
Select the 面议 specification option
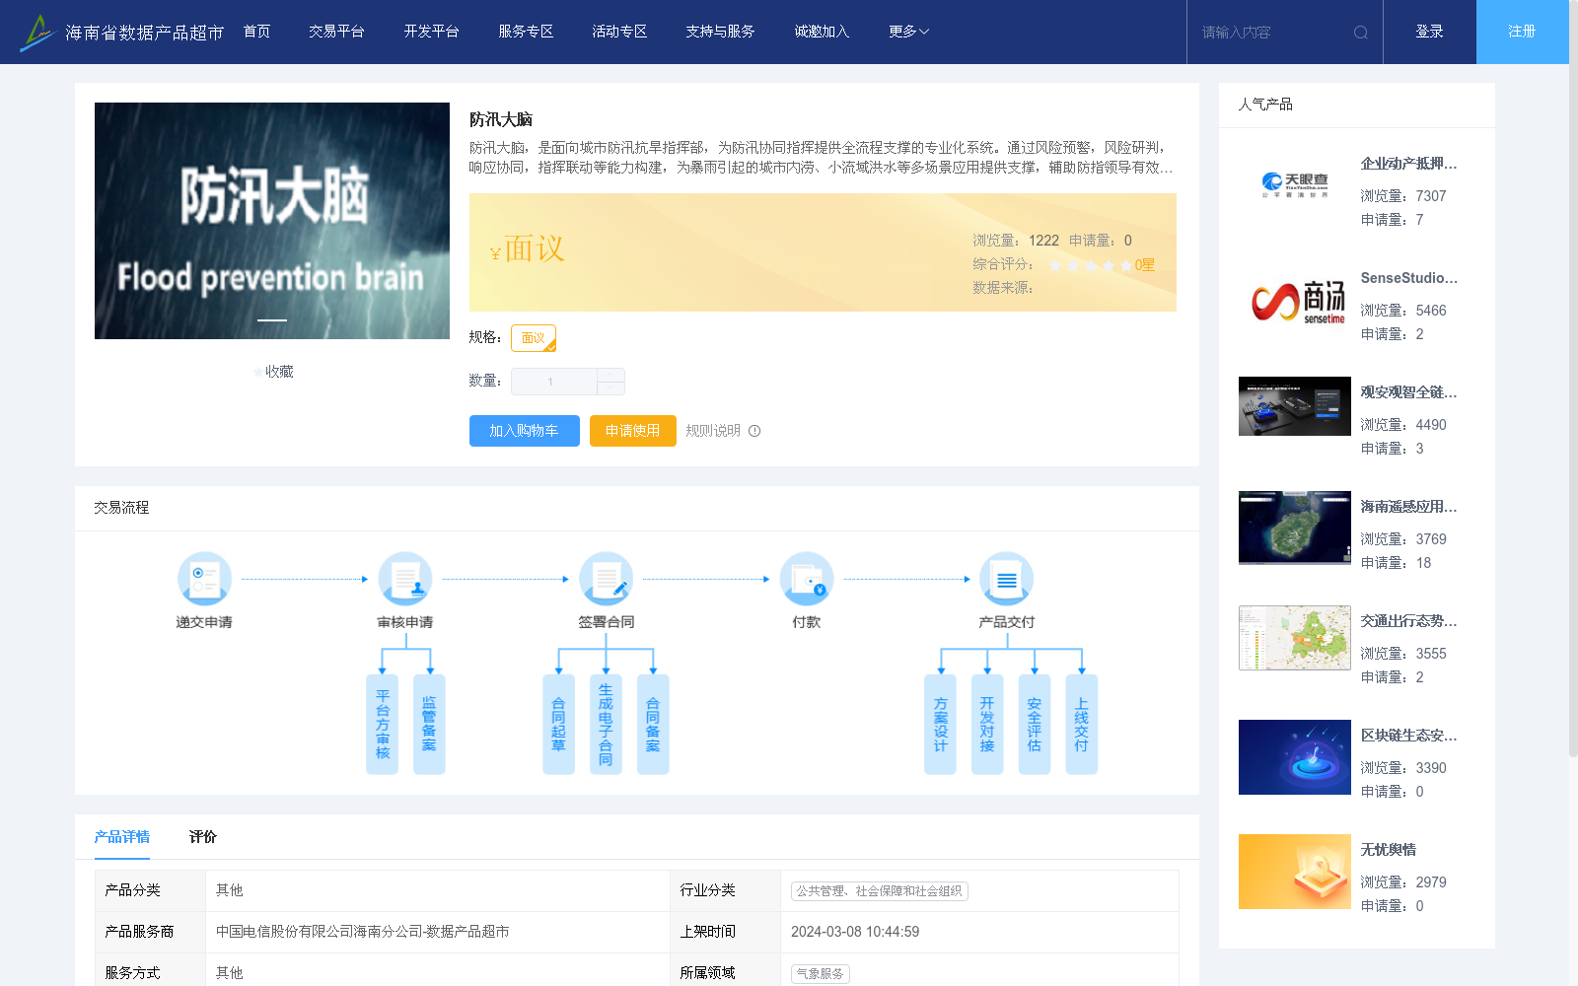click(x=534, y=338)
